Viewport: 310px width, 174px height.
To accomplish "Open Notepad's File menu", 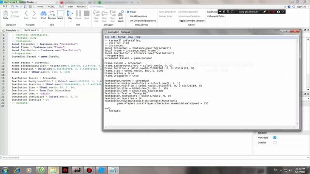I will [x=107, y=37].
